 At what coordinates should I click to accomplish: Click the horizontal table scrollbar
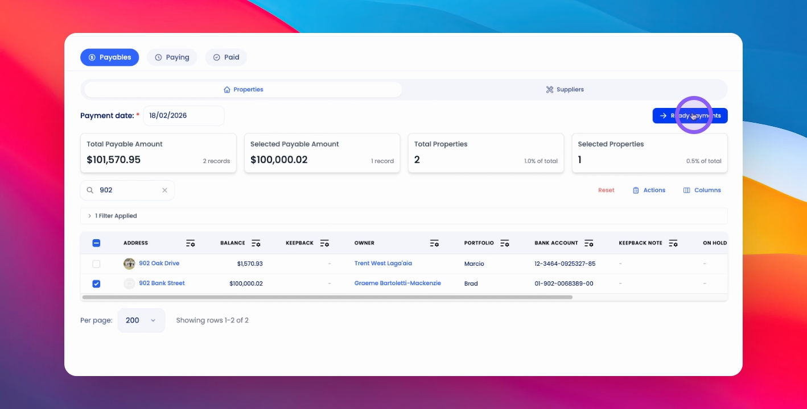click(x=327, y=297)
